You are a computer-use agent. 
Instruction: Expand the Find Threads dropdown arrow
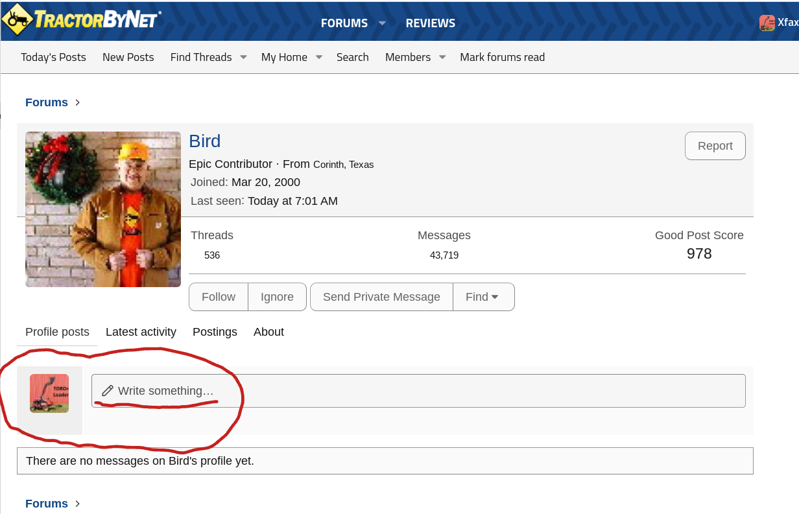pos(243,57)
